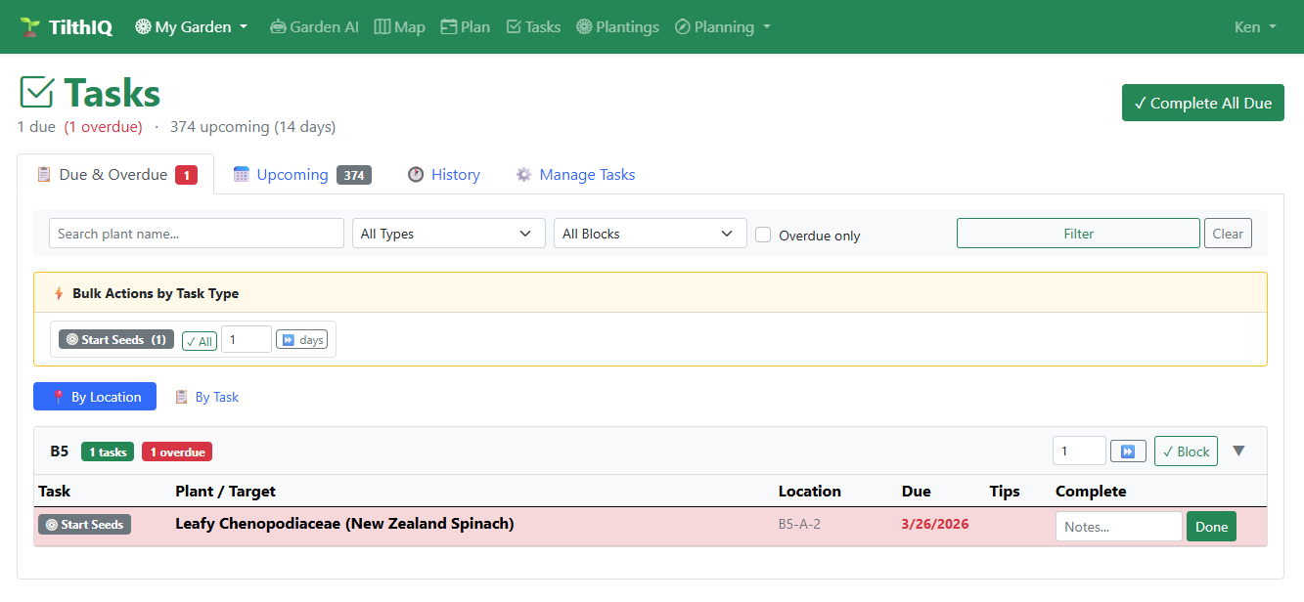Click the red 1 overdue badge in B5
This screenshot has height=602, width=1304.
pos(177,451)
